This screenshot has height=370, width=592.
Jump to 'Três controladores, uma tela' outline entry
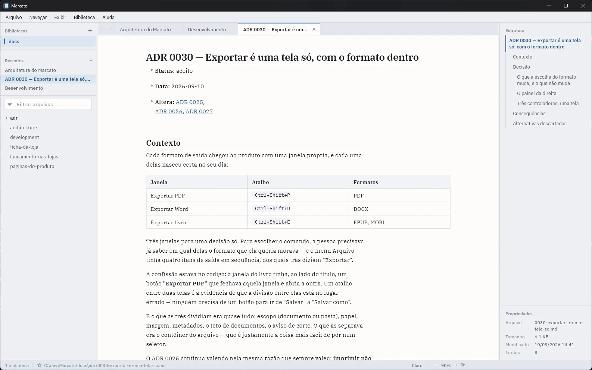[548, 104]
